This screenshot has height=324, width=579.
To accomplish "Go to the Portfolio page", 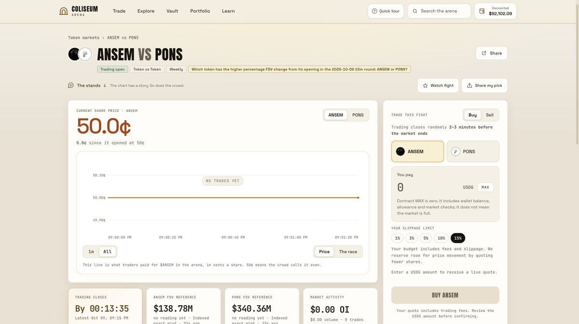I will pyautogui.click(x=200, y=11).
